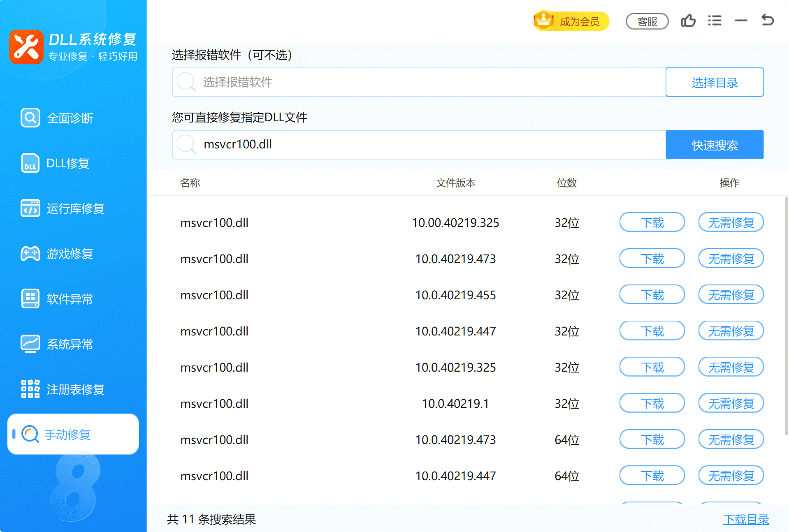Click 无需修复 for 64位 10.0.40219.473

click(731, 439)
